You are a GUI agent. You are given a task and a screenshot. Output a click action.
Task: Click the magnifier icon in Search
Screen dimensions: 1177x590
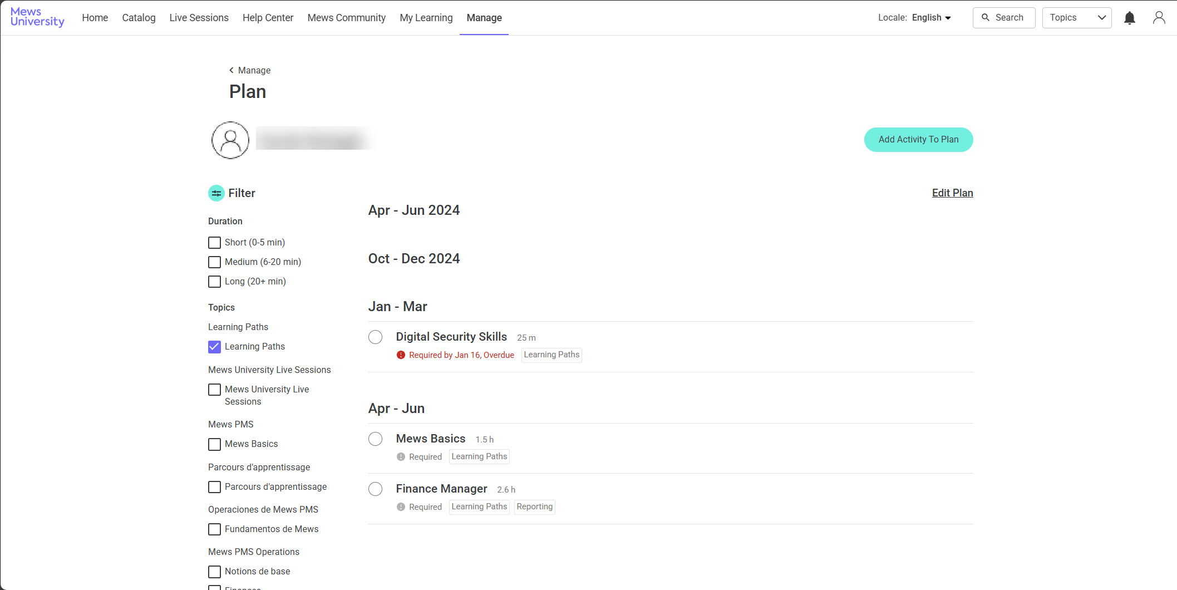coord(986,18)
